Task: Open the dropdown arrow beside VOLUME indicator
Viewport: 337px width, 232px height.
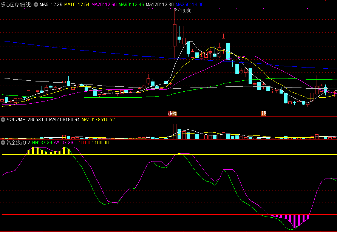Action: [3, 120]
